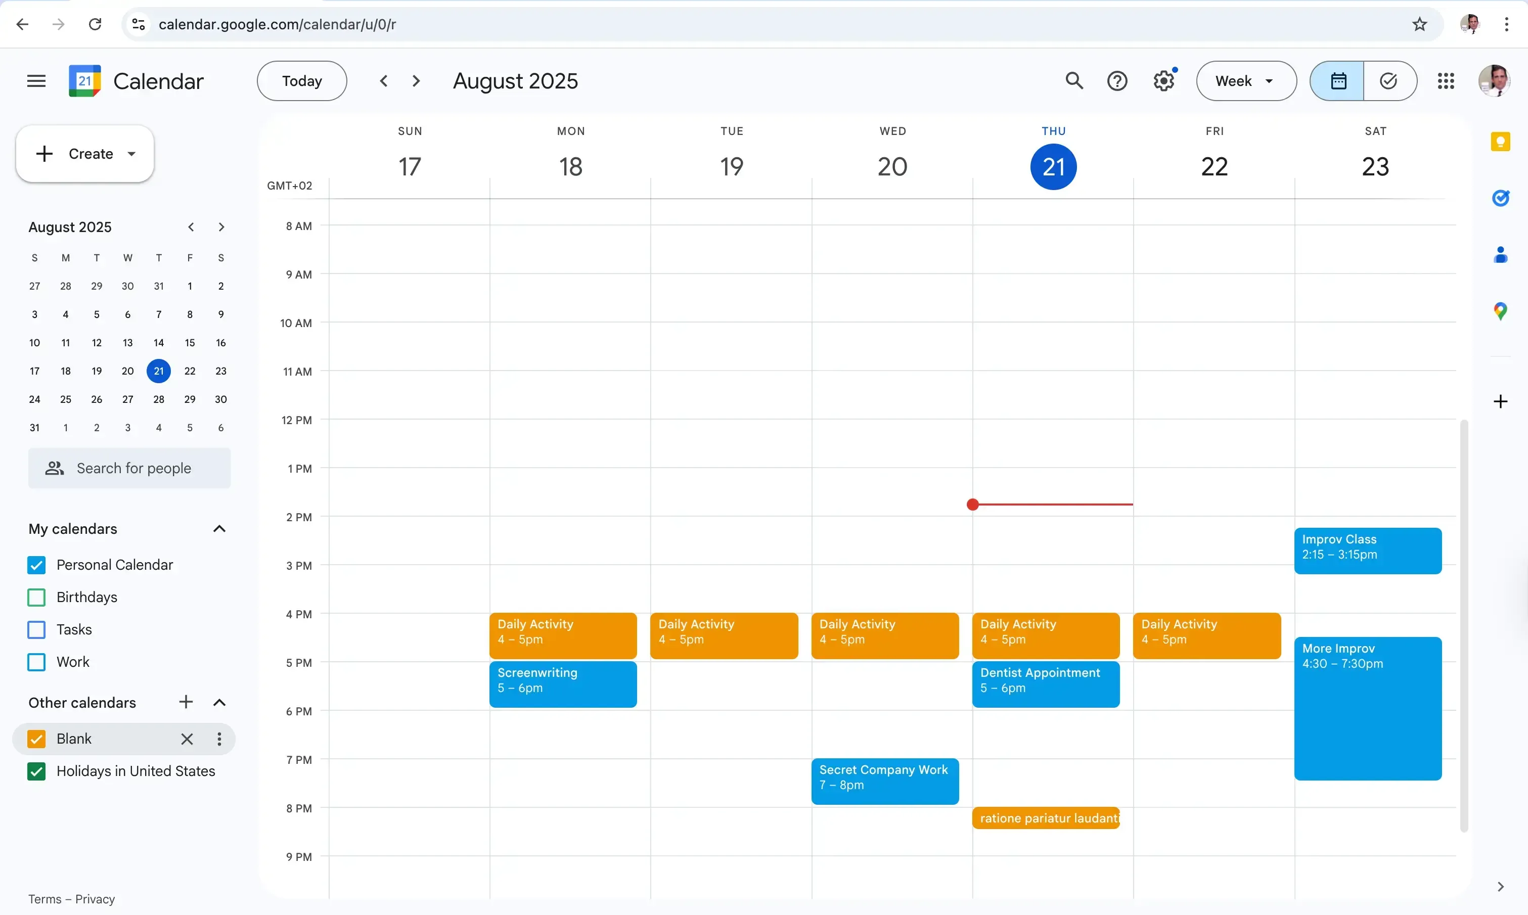Open the Settings gear menu
1528x915 pixels.
pos(1163,81)
